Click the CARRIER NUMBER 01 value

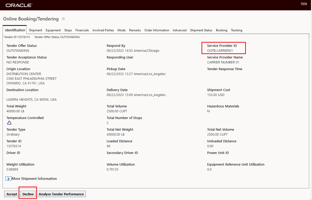[223, 62]
